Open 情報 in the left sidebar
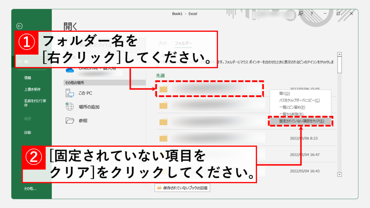This screenshot has height=208, width=370. click(28, 78)
